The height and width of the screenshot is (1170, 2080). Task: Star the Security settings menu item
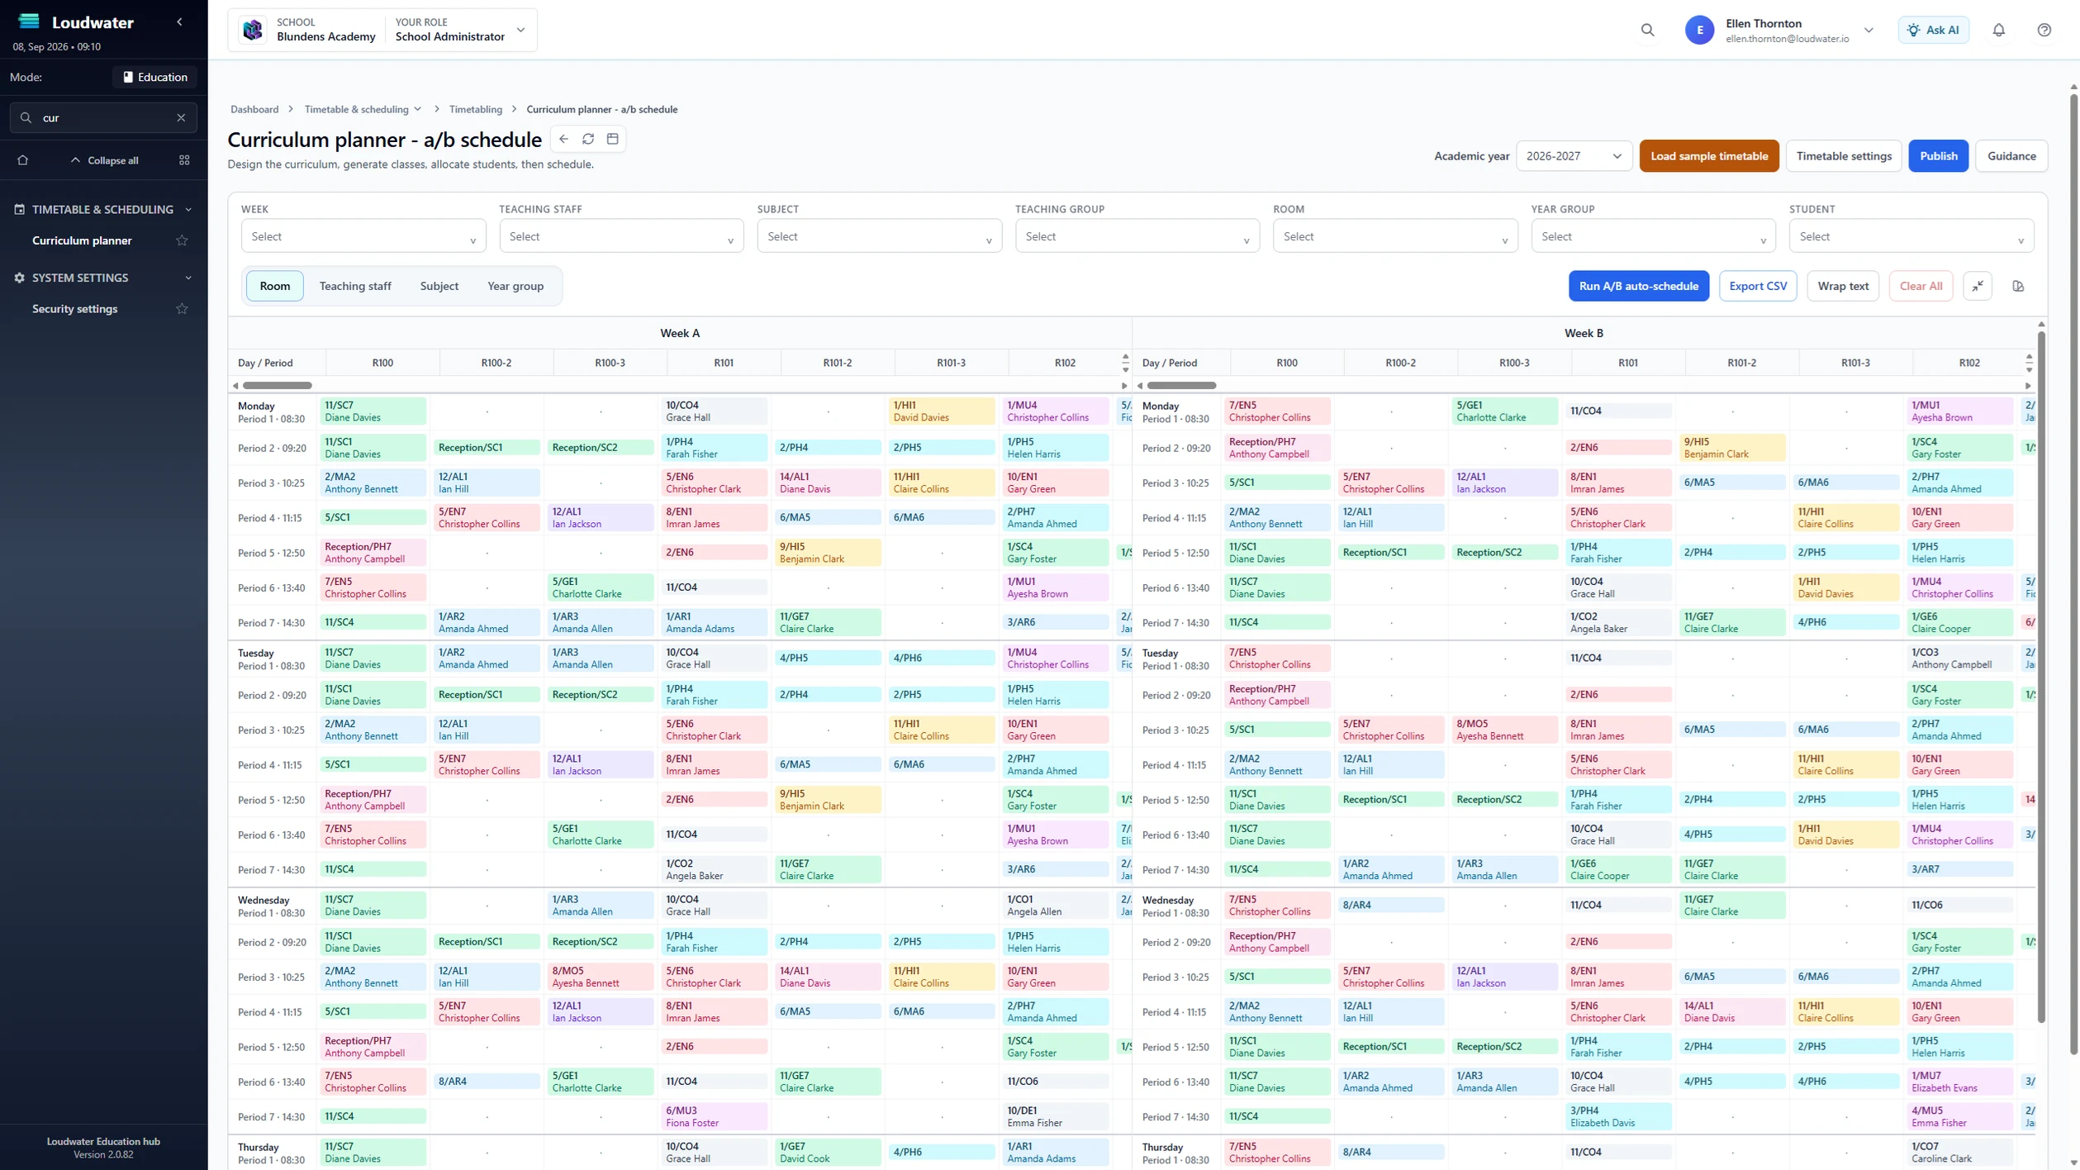tap(182, 309)
